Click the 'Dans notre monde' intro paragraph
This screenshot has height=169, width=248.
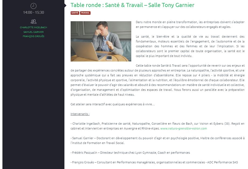tap(190, 24)
